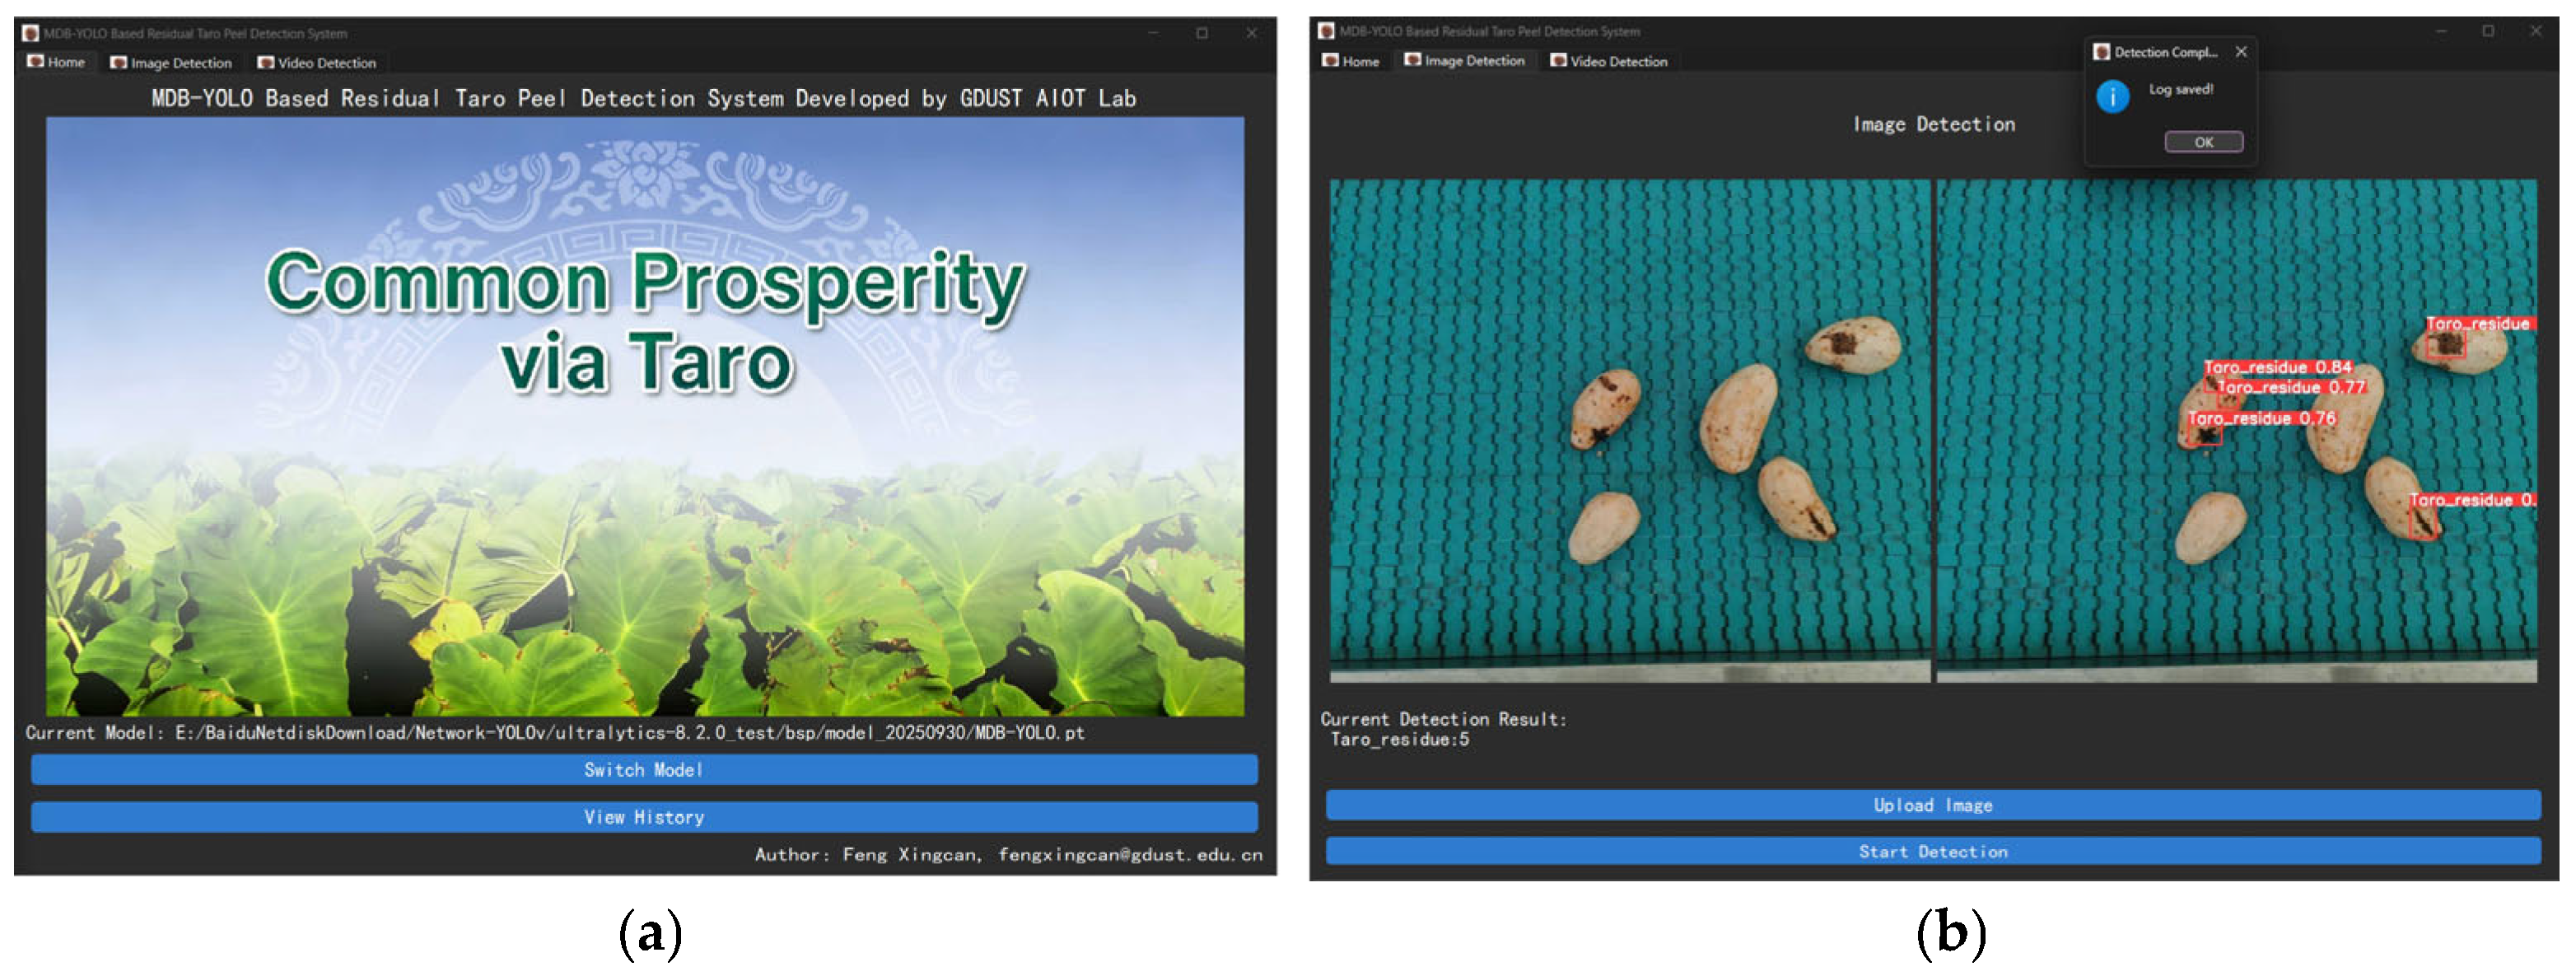Viewport: 2576px width, 976px height.
Task: Confirm Log saved dialog with OK
Action: 2203,142
